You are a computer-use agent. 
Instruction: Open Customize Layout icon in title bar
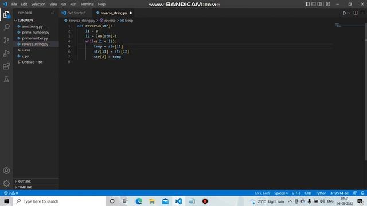(328, 4)
